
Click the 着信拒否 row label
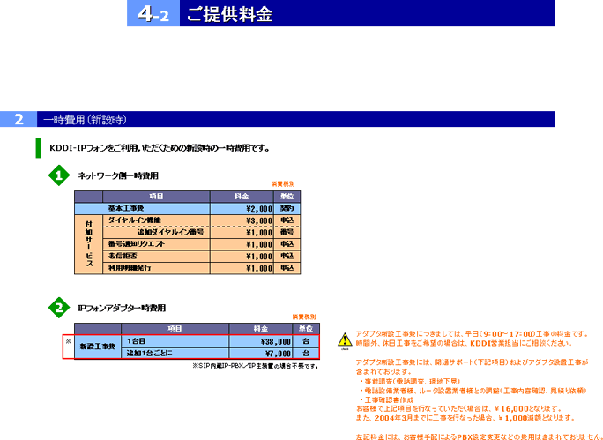point(123,257)
